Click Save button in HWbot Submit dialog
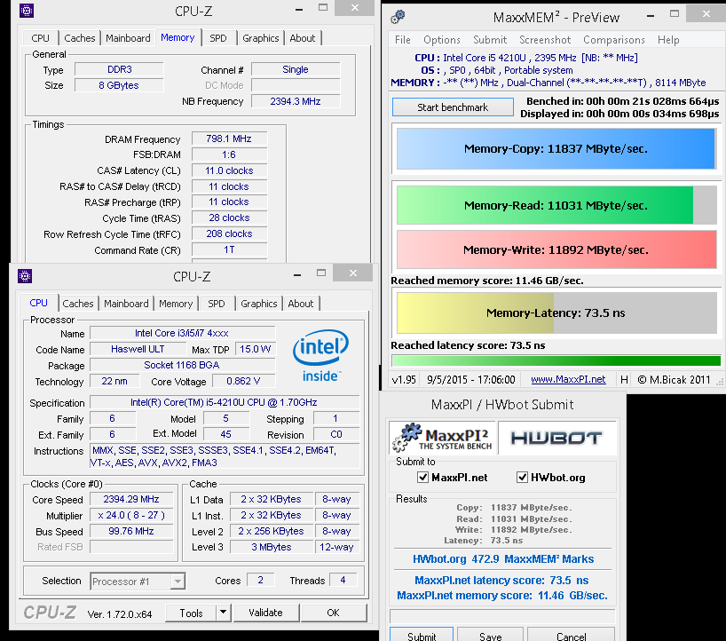726x641 pixels. click(x=490, y=635)
